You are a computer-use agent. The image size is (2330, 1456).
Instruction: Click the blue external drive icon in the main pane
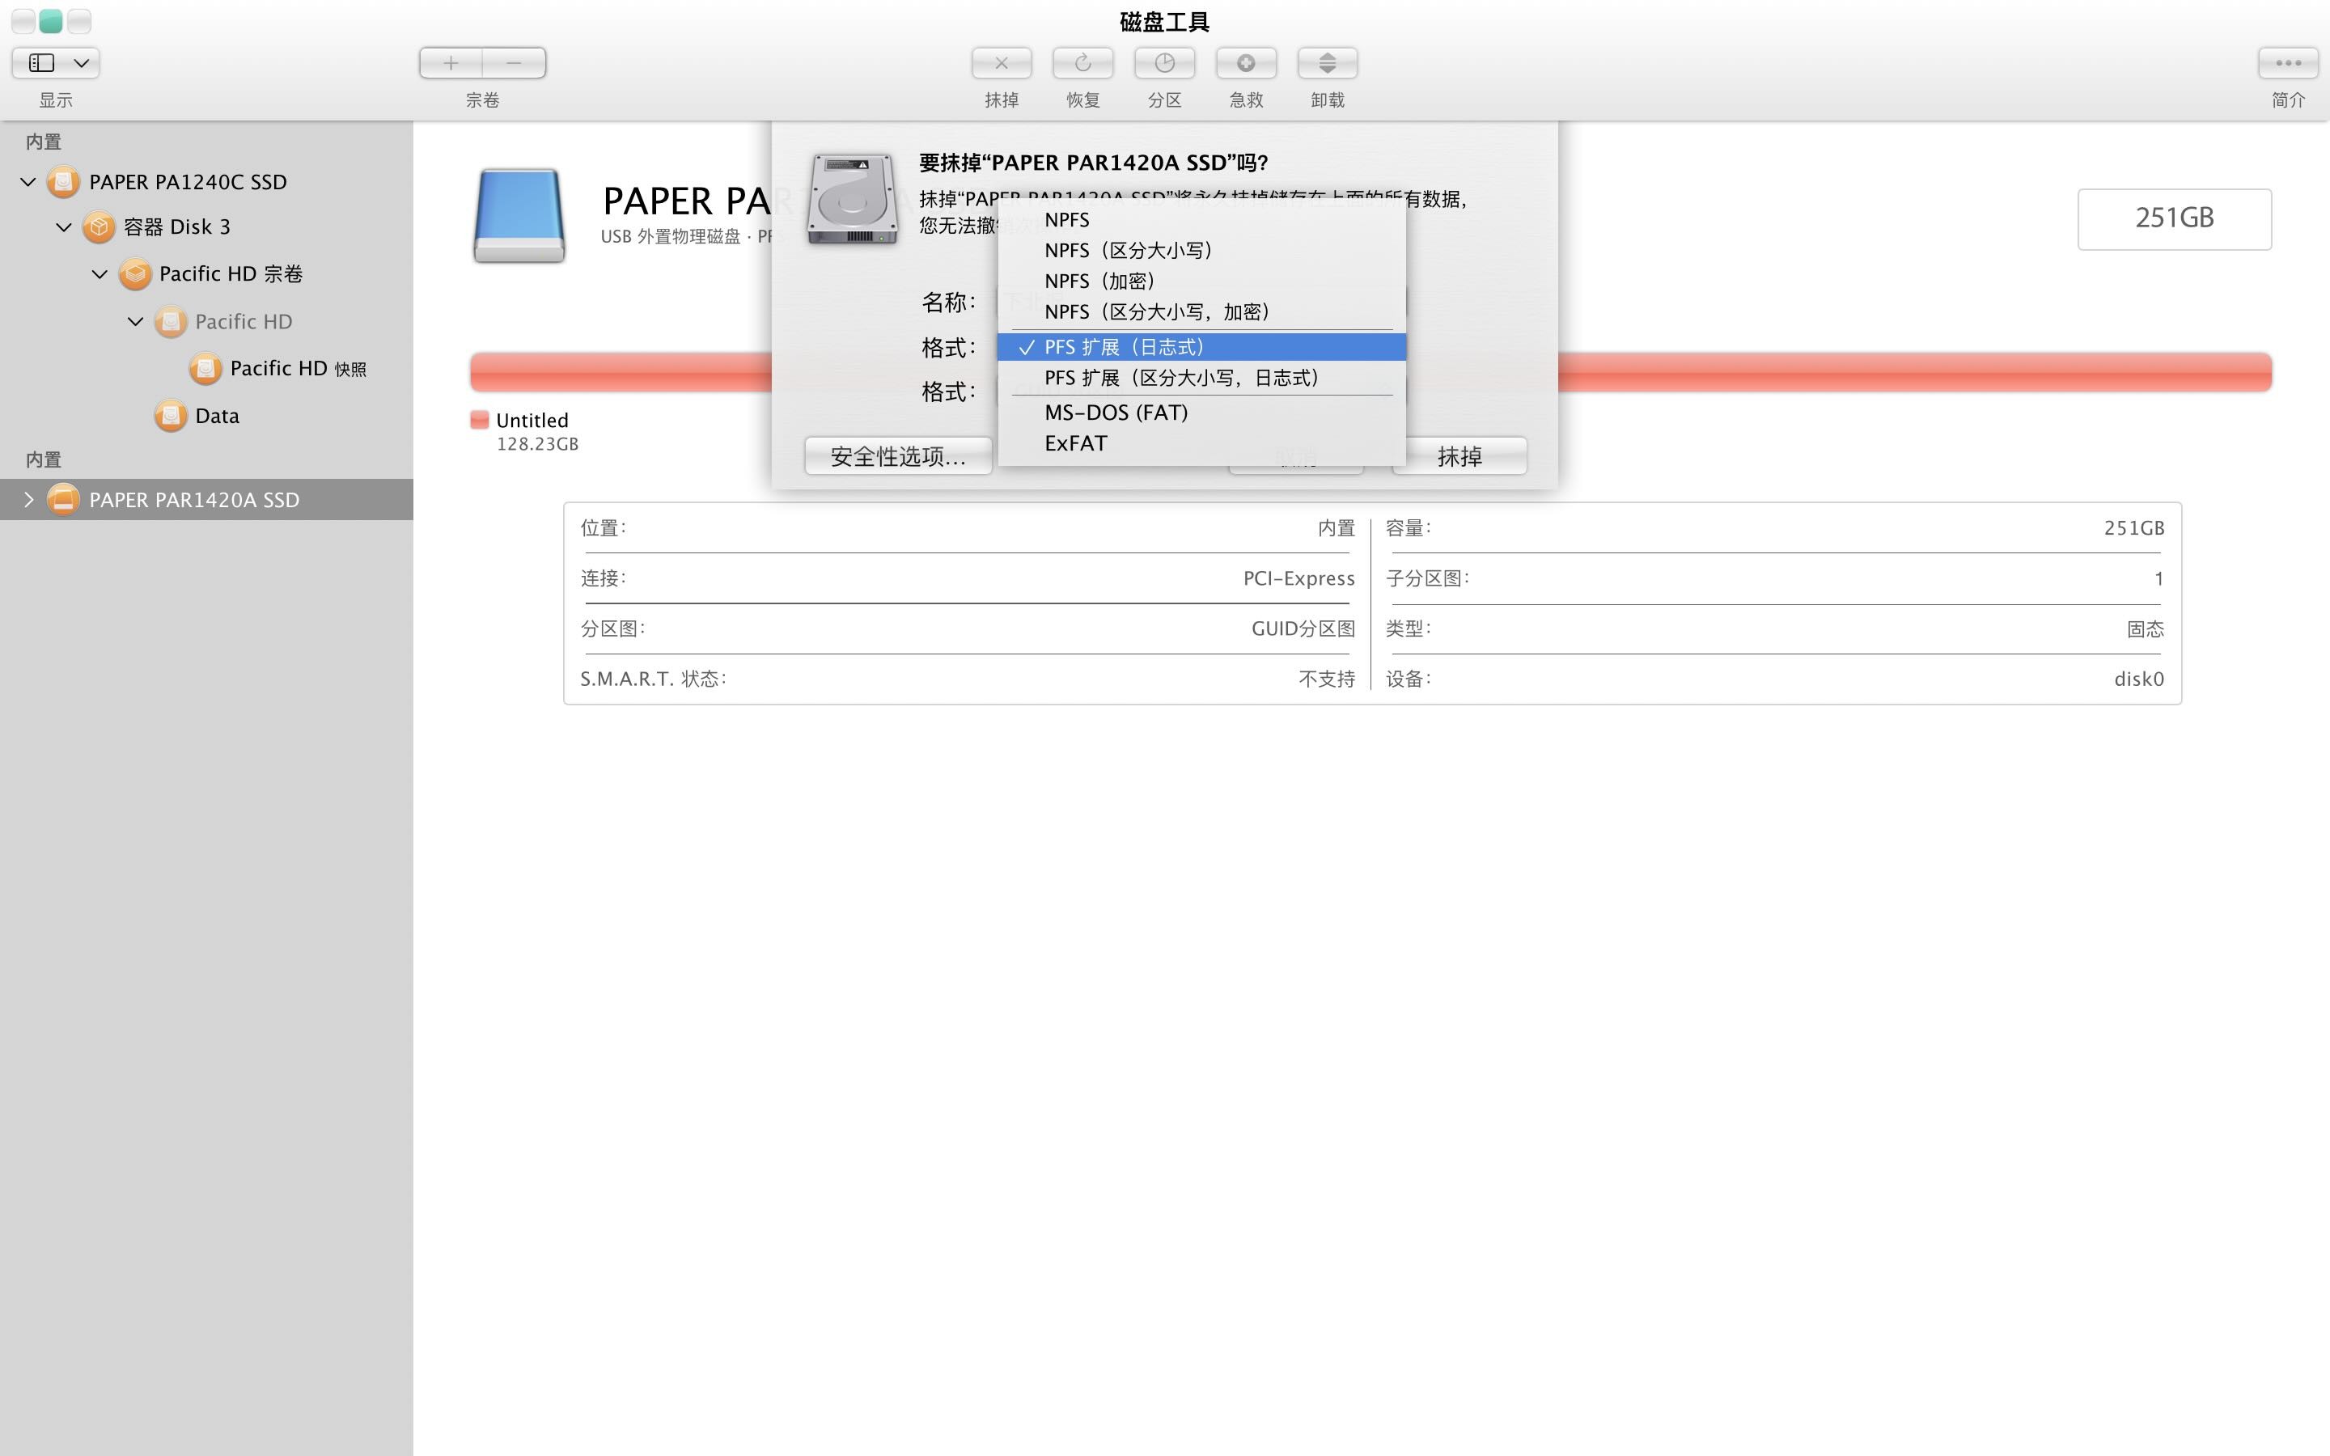click(519, 216)
